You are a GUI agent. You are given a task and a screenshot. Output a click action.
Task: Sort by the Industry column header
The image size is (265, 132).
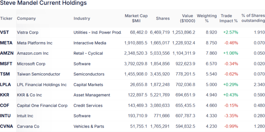tap(82, 18)
